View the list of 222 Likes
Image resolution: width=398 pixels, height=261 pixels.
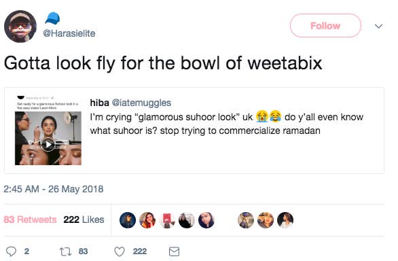tap(84, 220)
